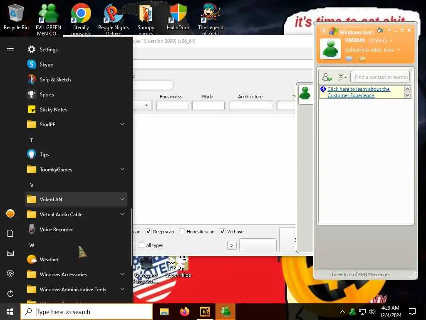Launch Sticky Notes

coord(76,110)
